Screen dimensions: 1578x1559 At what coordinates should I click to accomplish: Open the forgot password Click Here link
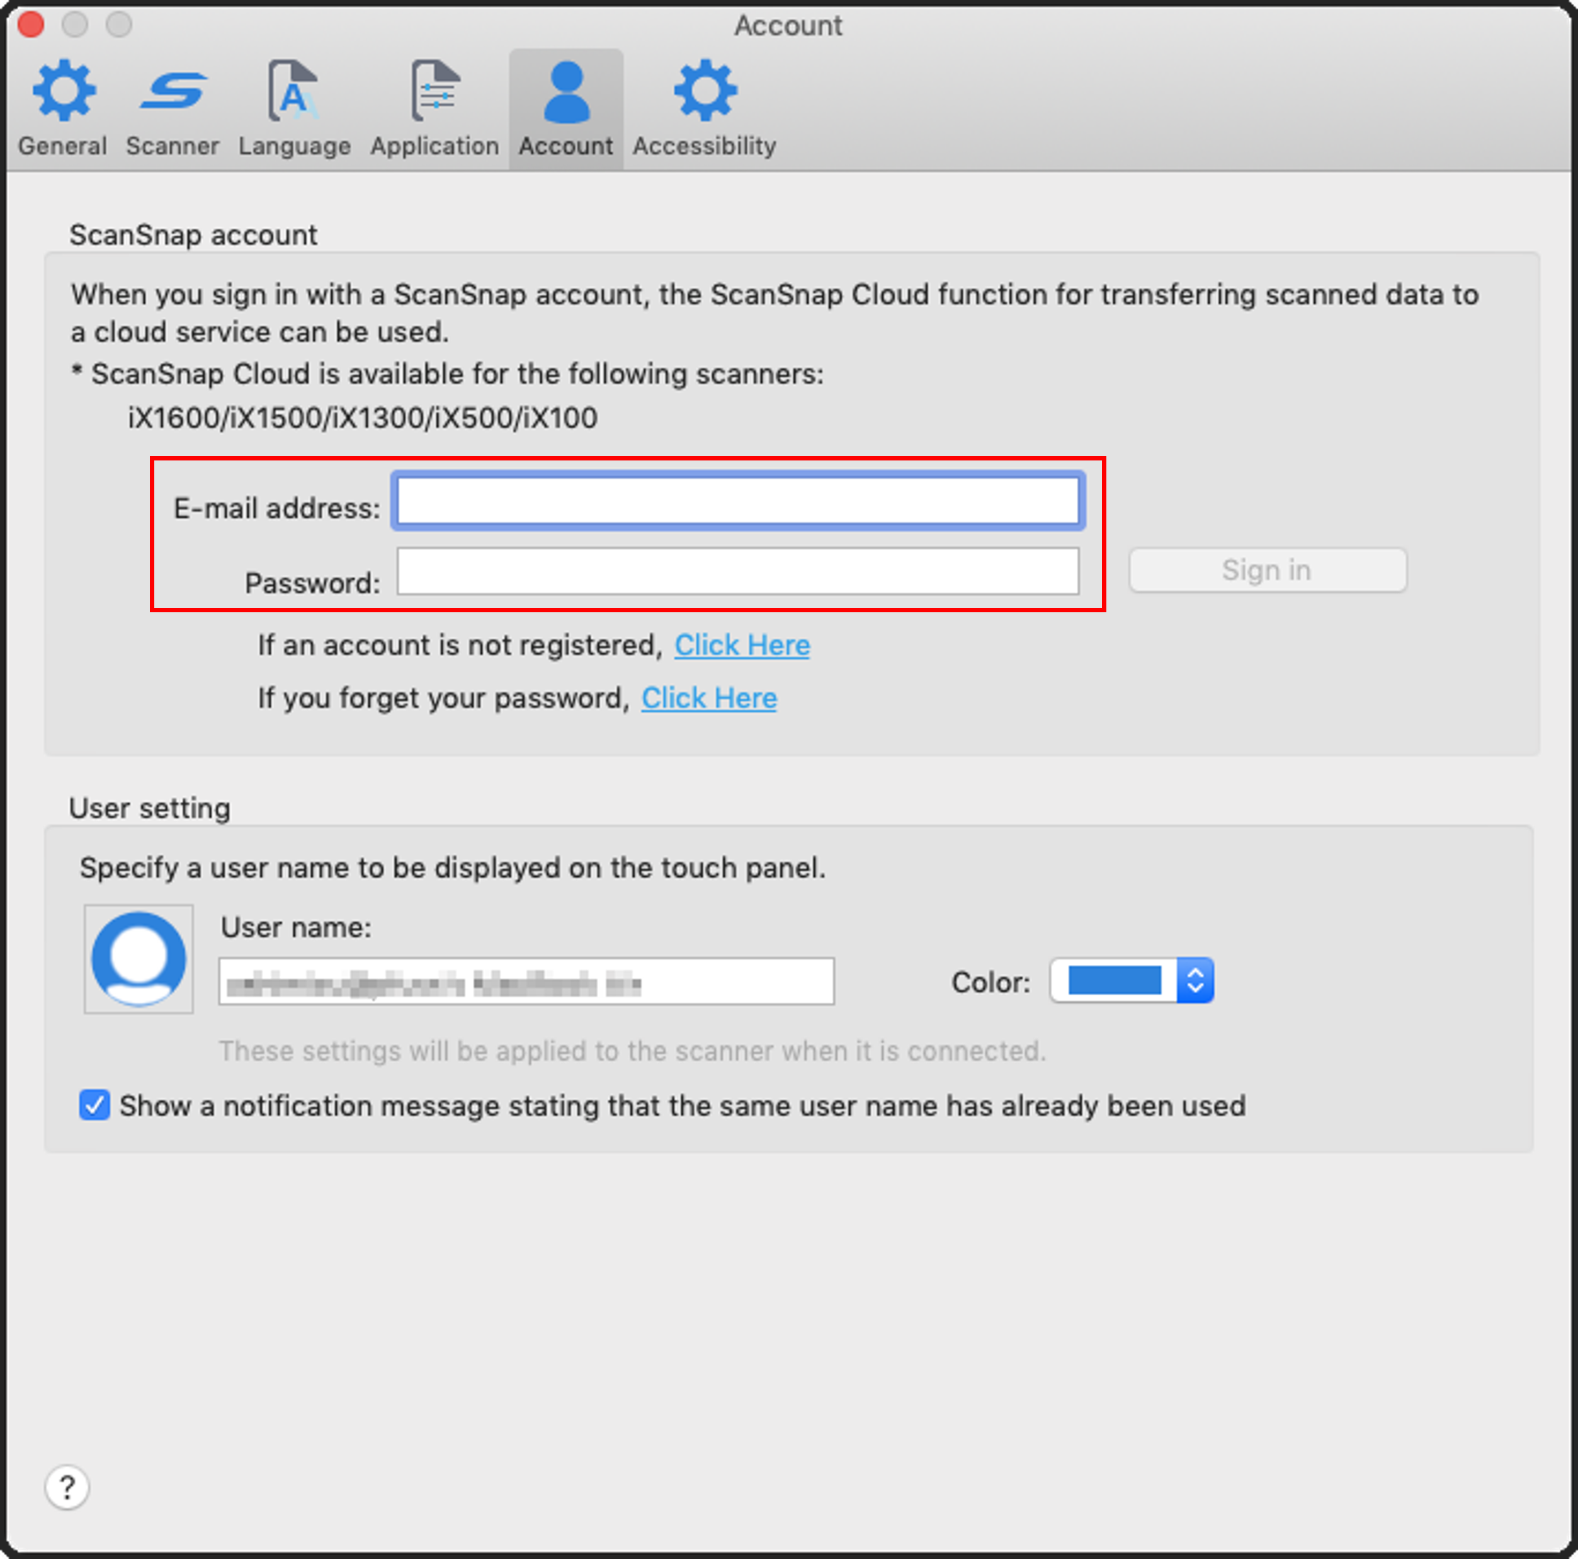coord(709,699)
